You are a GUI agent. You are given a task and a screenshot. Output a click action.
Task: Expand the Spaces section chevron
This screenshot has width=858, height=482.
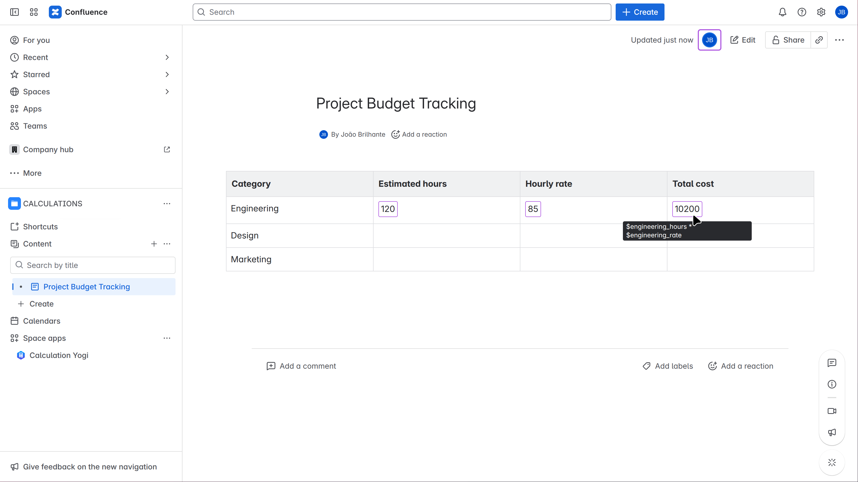coord(167,92)
